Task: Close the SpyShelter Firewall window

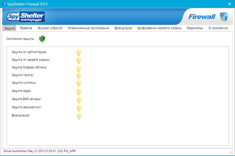Action: (230, 4)
